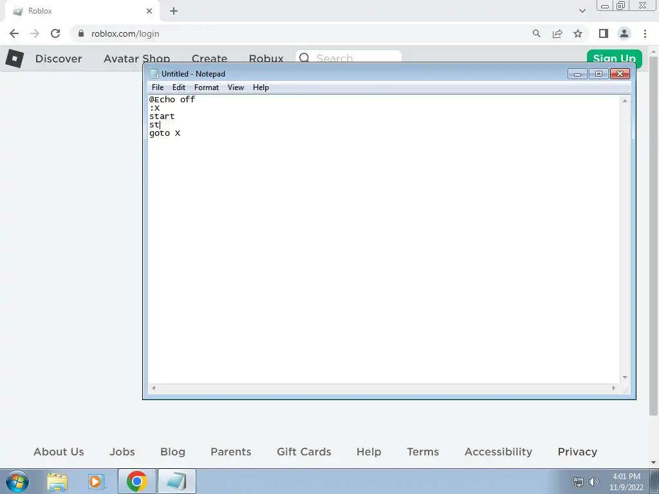Open the Gift Cards footer link
This screenshot has height=494, width=659.
[304, 452]
